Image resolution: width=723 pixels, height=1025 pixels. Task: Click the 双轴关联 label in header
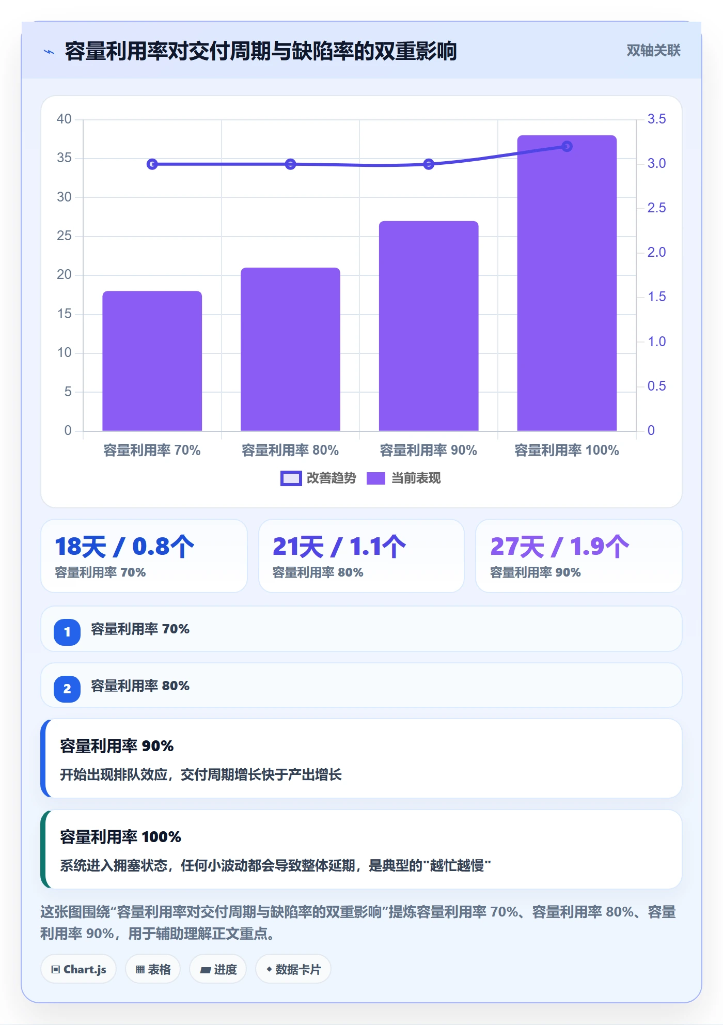pos(653,51)
